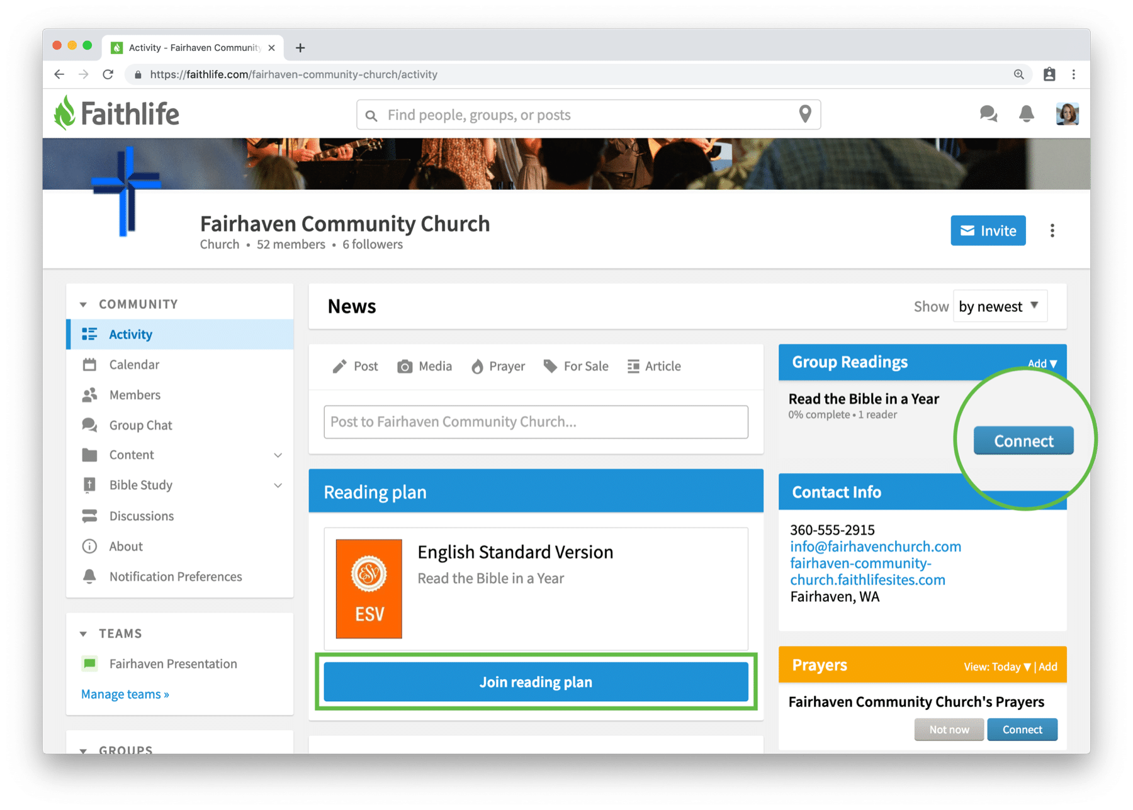
Task: Click the Find people, groups, or posts field
Action: click(x=589, y=114)
